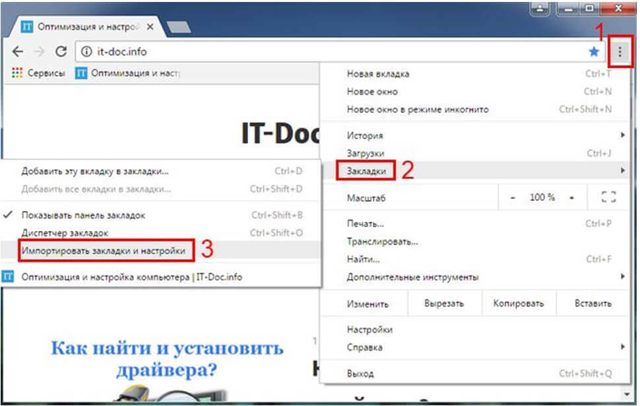Screen dimensions: 640x406
Task: Open the Chrome three-dot menu button
Action: click(620, 51)
